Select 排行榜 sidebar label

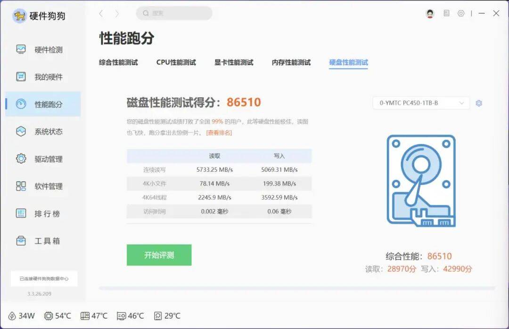[48, 213]
